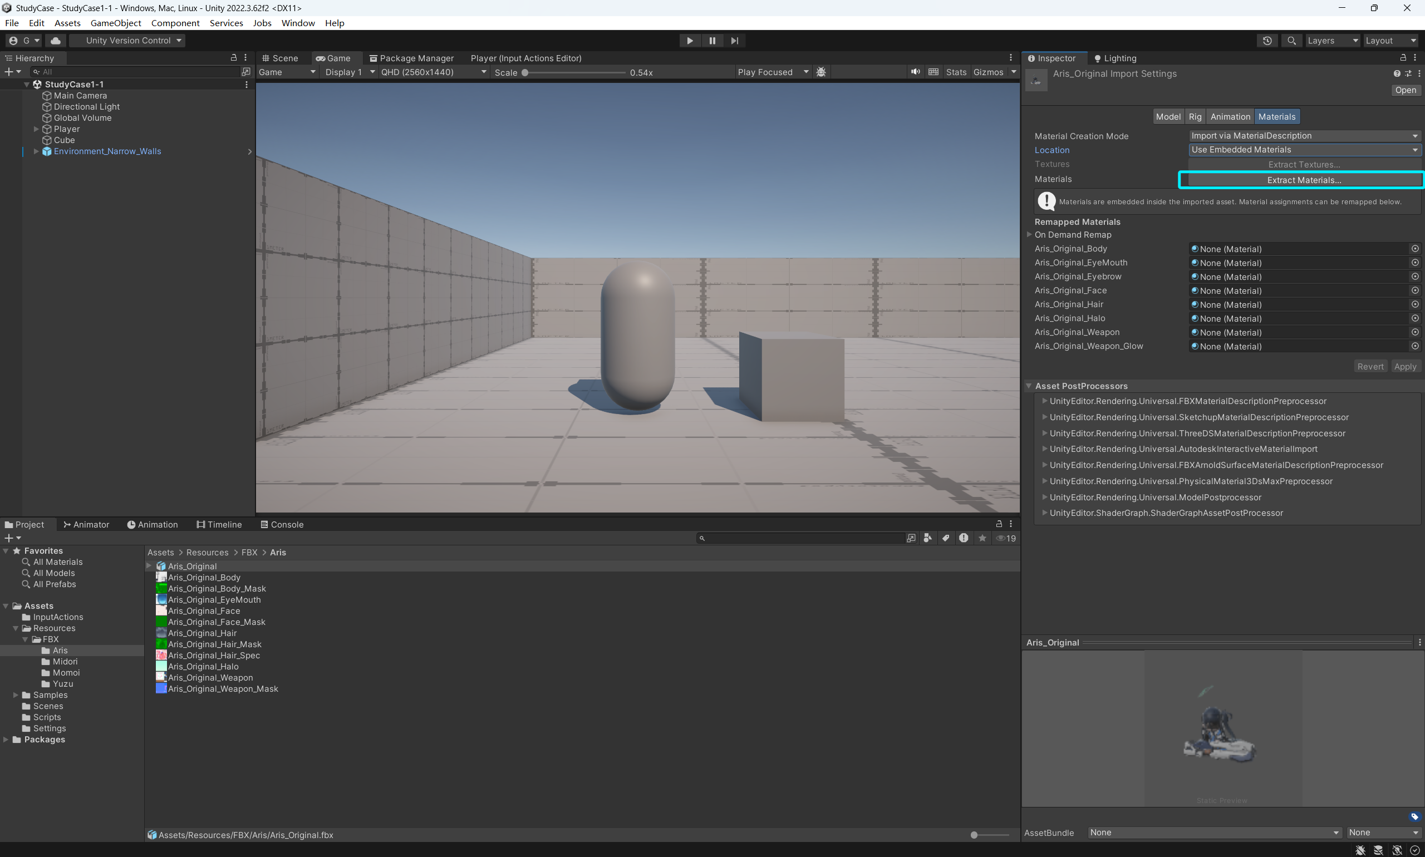This screenshot has width=1425, height=857.
Task: Expand Environment_Narrow_Walls in Hierarchy
Action: (36, 151)
